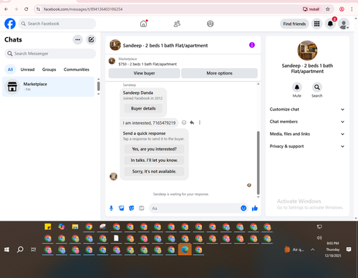Viewport: 358px width, 278px height.
Task: Search in conversation via magnifier icon
Action: pyautogui.click(x=317, y=87)
